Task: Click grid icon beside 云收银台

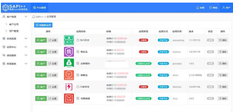Action: [78, 63]
